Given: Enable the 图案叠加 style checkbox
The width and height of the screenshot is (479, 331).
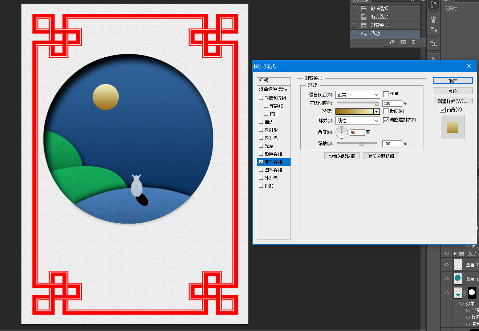Looking at the screenshot, I should 261,170.
